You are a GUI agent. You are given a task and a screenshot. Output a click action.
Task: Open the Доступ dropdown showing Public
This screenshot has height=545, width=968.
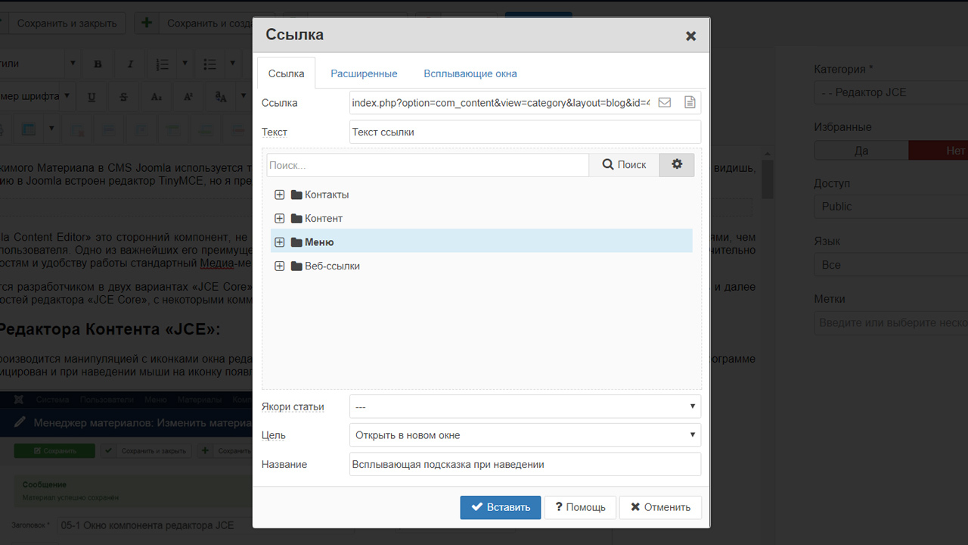tap(891, 207)
